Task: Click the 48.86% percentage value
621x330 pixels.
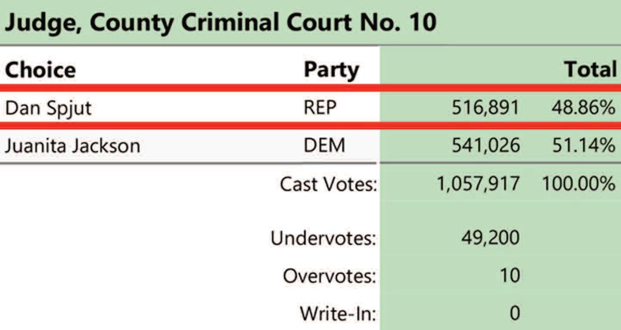Action: (x=583, y=108)
